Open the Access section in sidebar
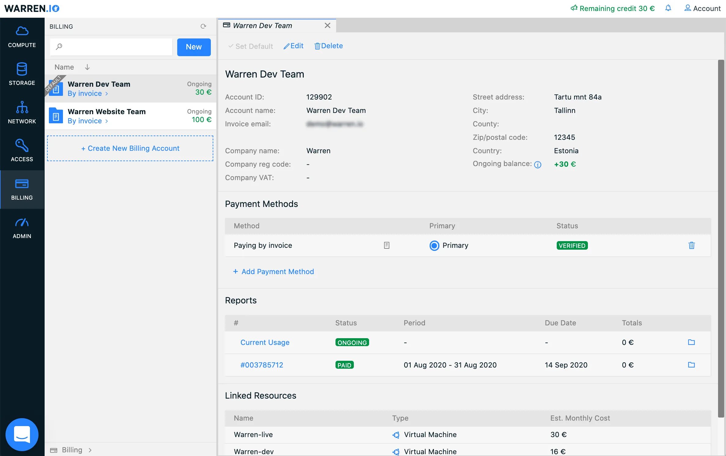 pyautogui.click(x=22, y=151)
